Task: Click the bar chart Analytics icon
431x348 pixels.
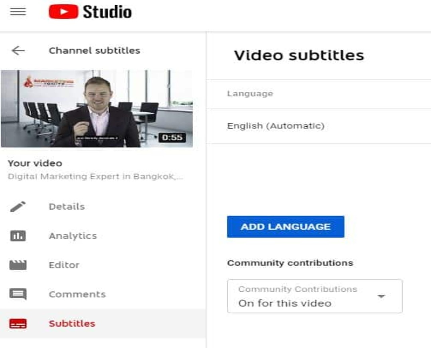Action: coord(18,236)
